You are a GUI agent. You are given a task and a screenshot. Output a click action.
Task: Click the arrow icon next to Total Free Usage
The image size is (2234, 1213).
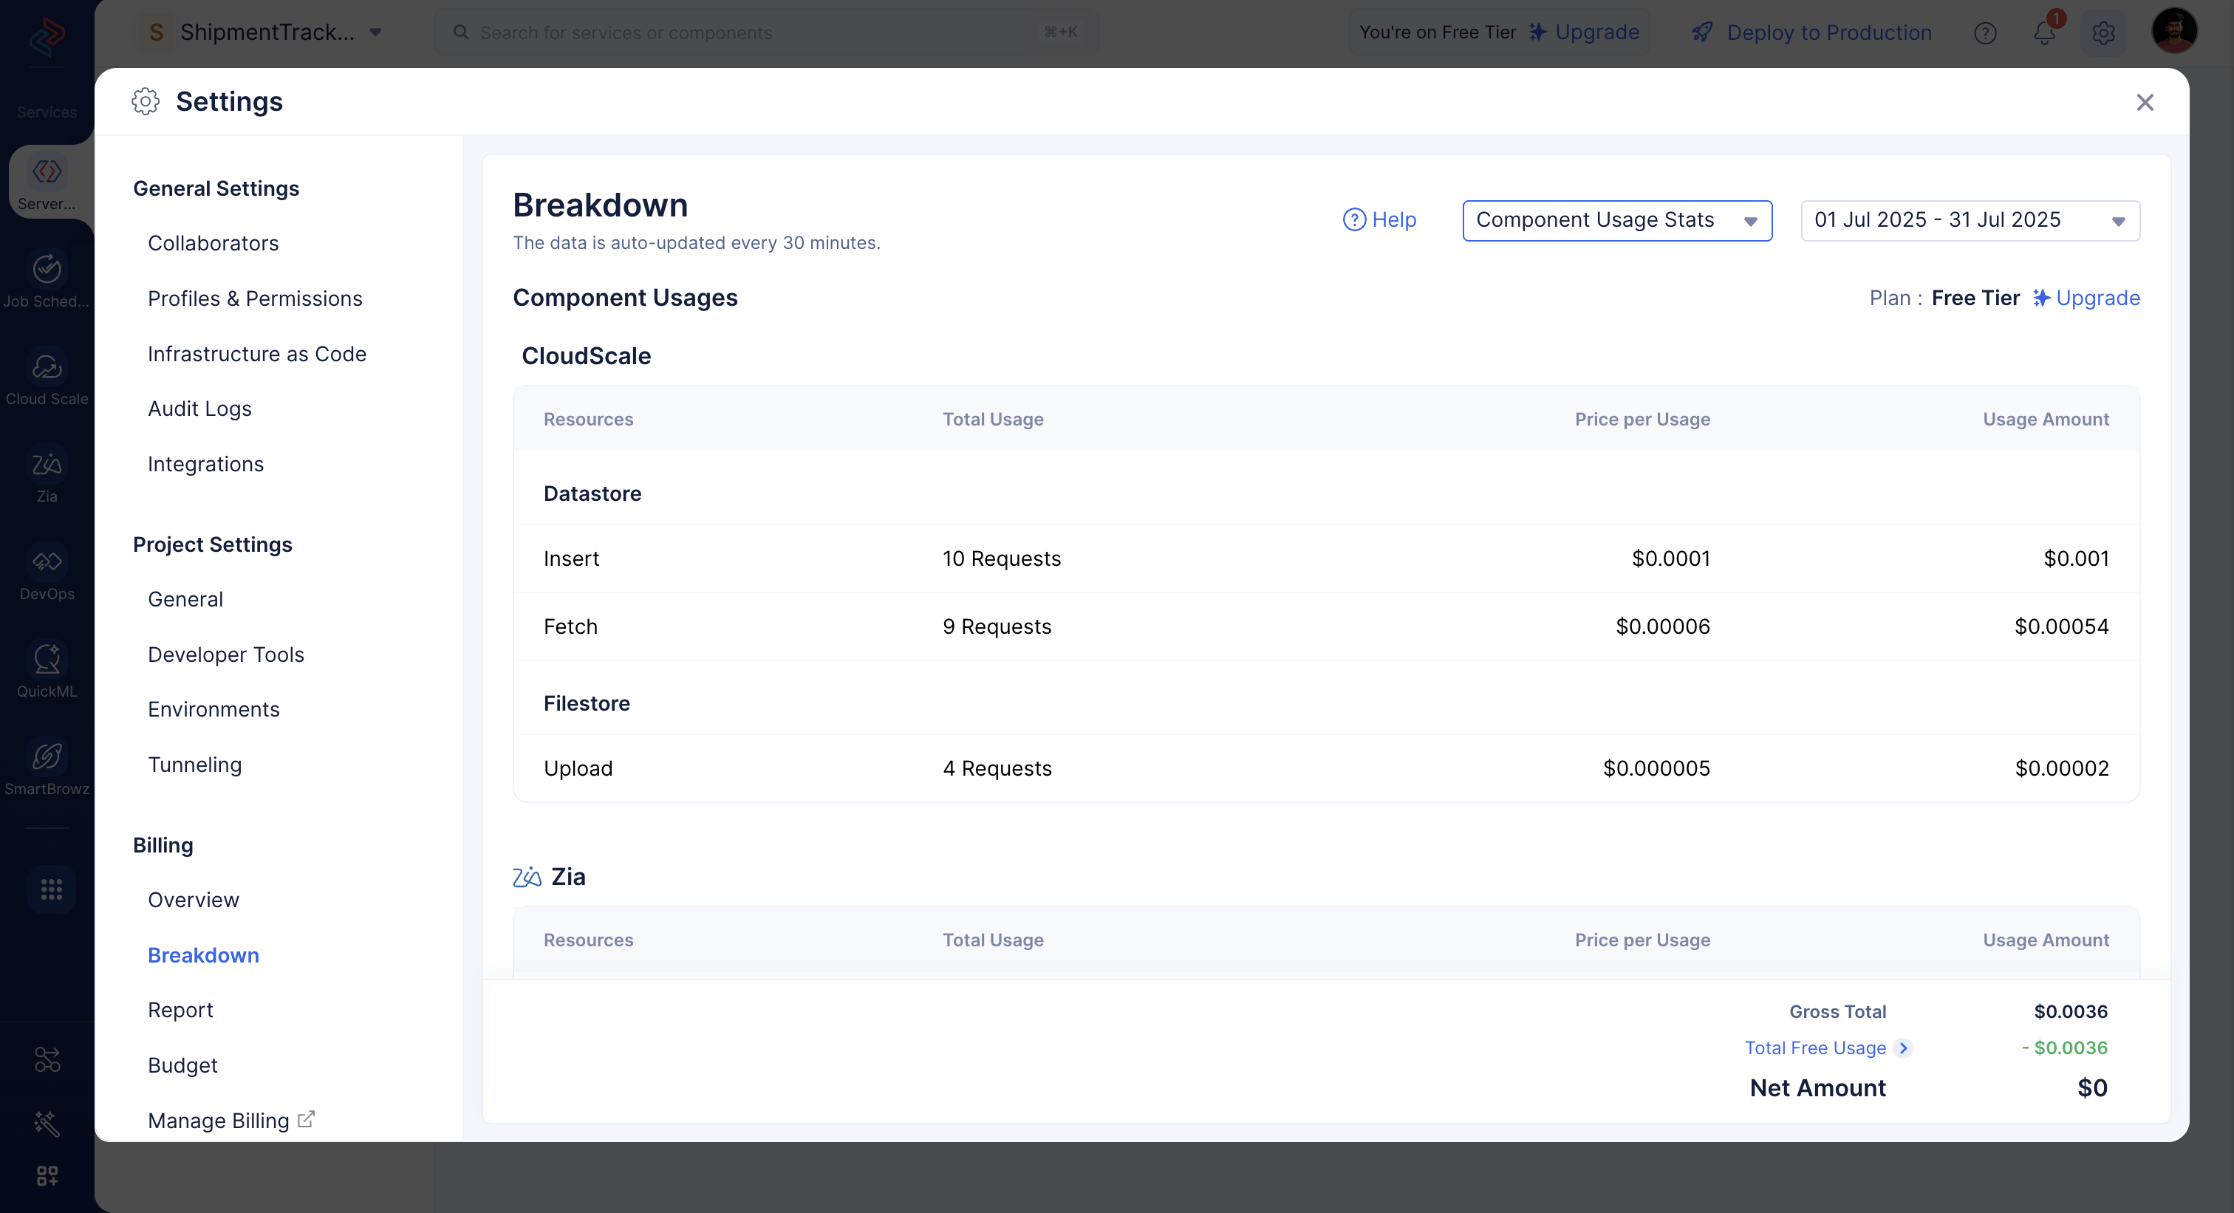1904,1048
